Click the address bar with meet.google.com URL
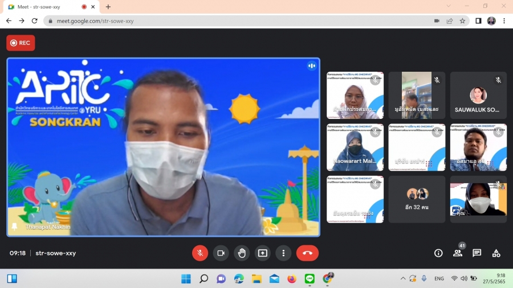This screenshot has height=288, width=513. click(x=228, y=21)
